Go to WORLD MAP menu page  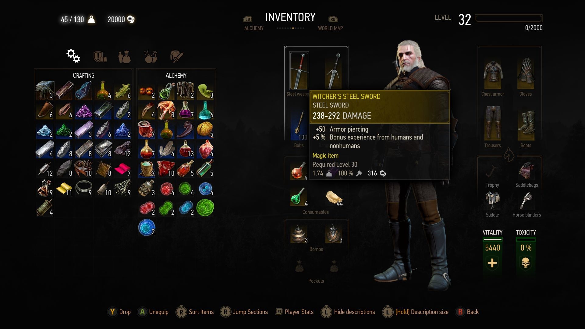click(330, 28)
